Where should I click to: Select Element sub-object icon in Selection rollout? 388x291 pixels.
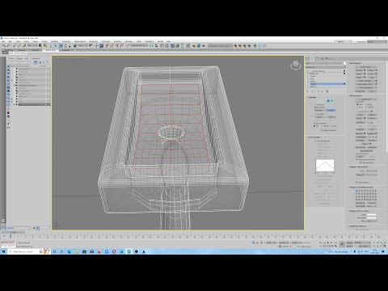tap(331, 101)
